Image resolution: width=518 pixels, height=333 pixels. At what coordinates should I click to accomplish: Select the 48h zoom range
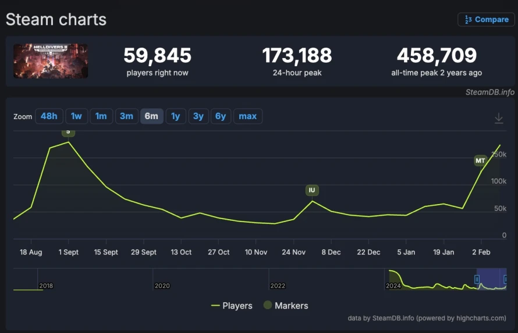tap(49, 116)
